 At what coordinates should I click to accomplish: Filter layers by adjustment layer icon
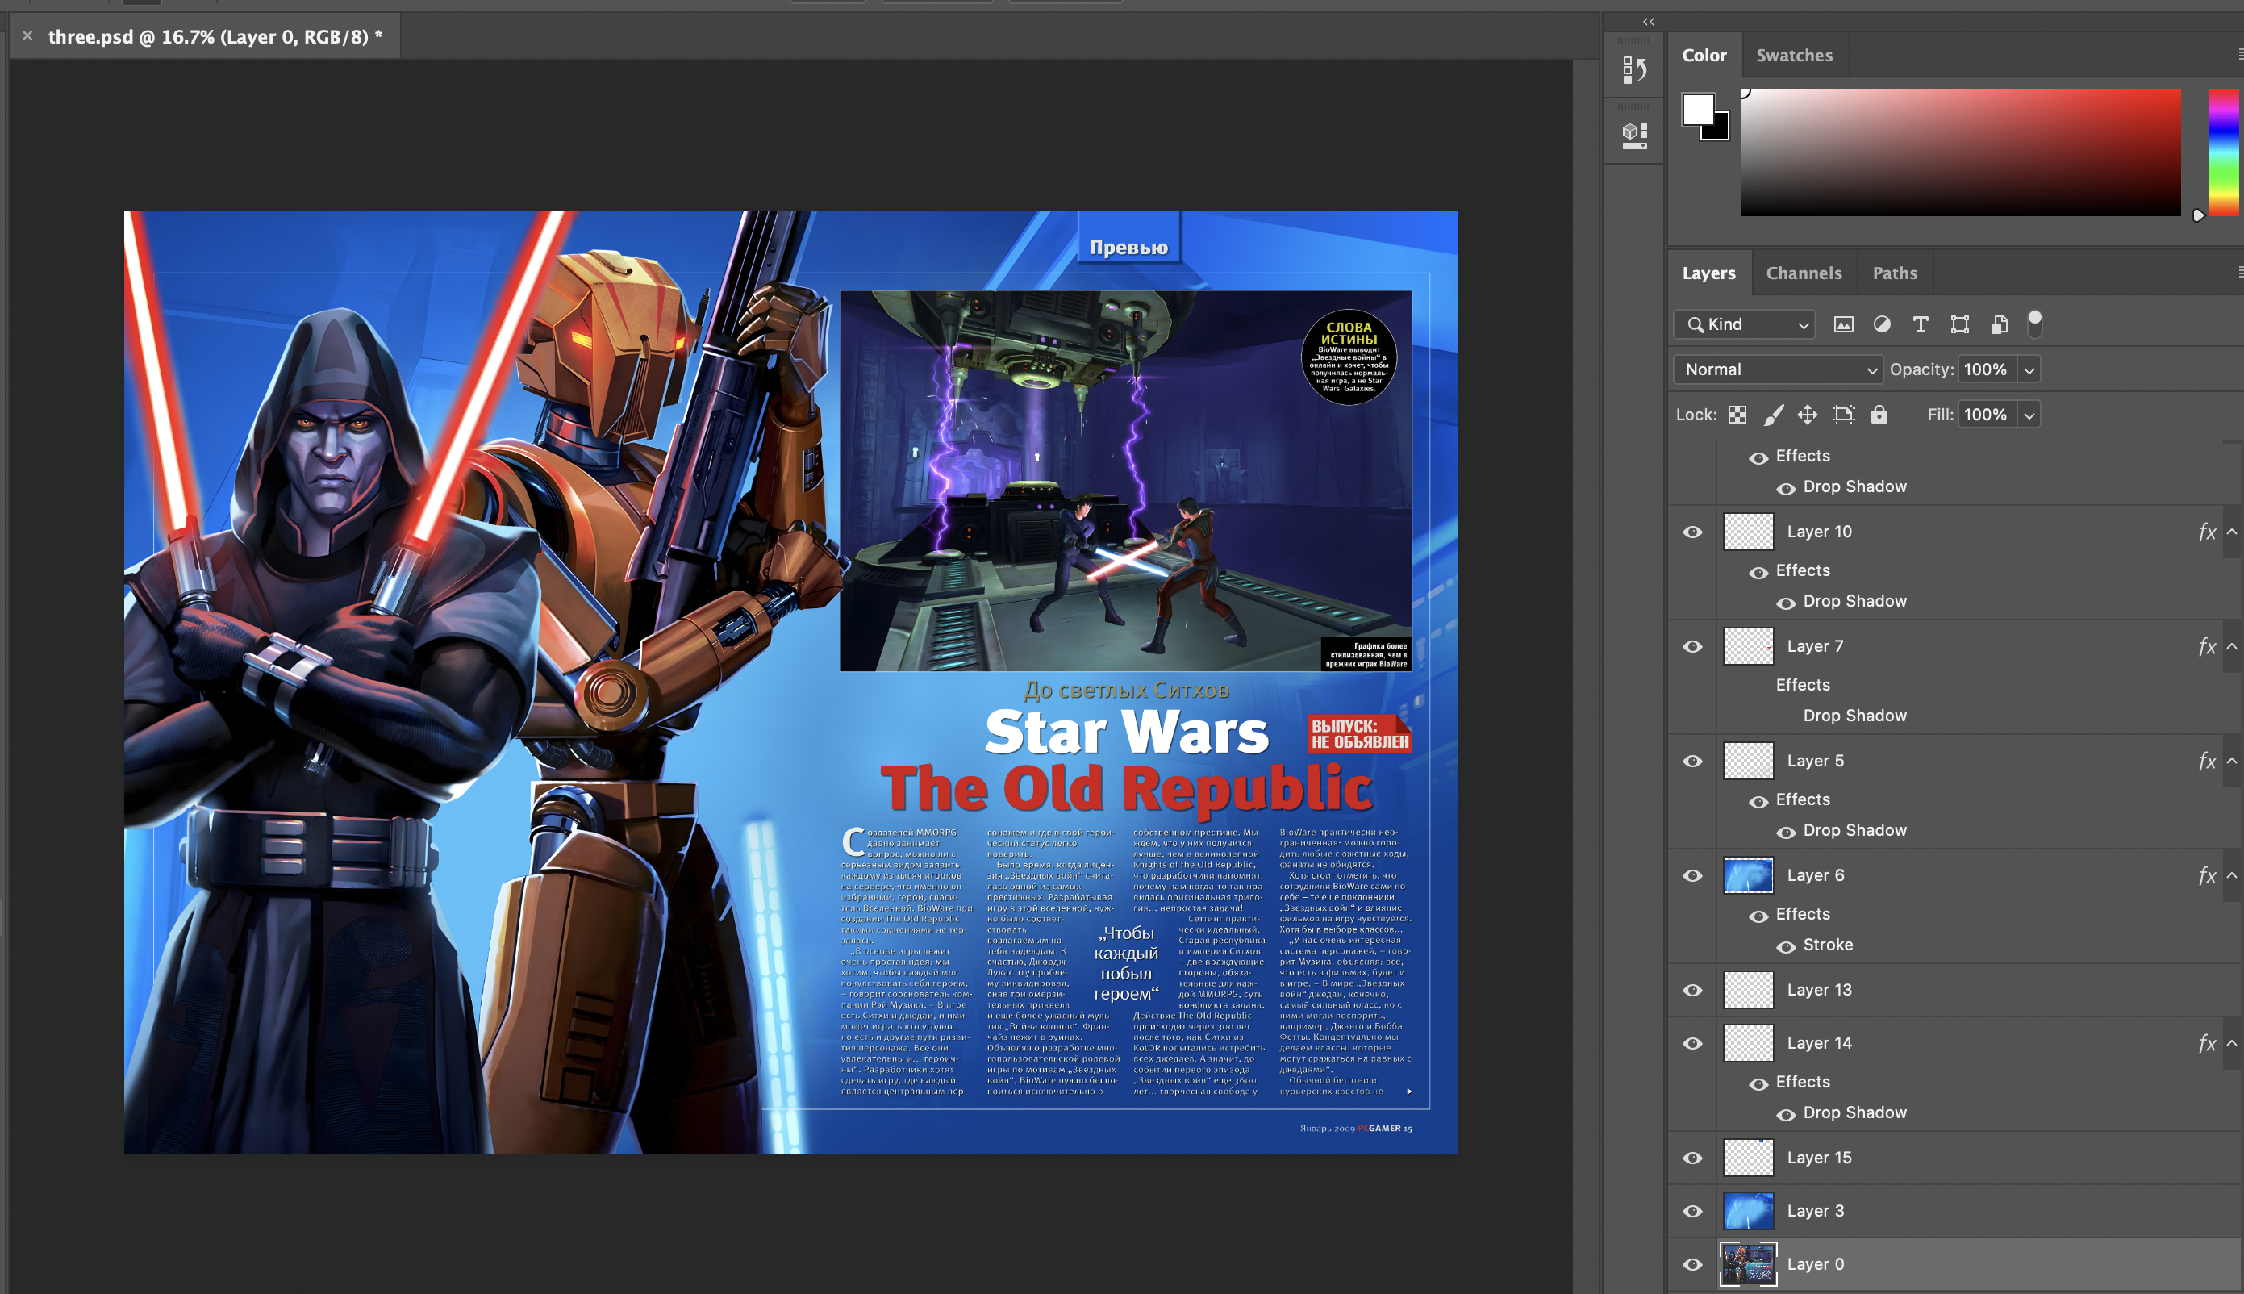click(x=1882, y=324)
